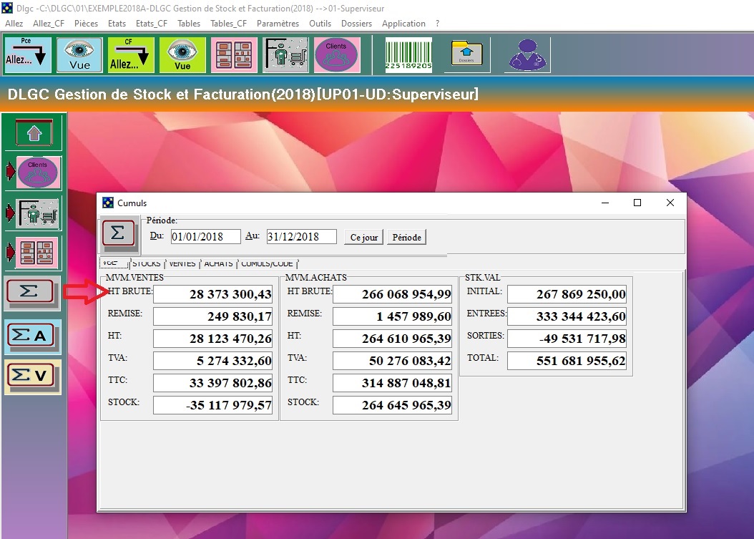Open the Allez menu
The width and height of the screenshot is (754, 539).
point(14,24)
